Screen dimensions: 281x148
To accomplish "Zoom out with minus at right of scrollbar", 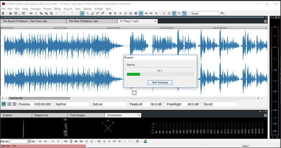I will 262,98.
